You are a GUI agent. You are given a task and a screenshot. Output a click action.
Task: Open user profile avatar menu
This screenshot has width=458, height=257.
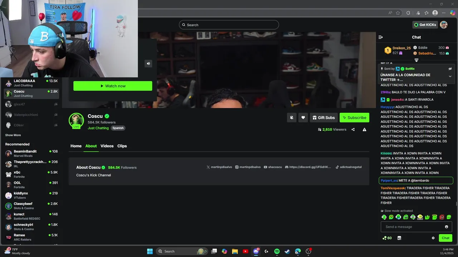coord(444,25)
